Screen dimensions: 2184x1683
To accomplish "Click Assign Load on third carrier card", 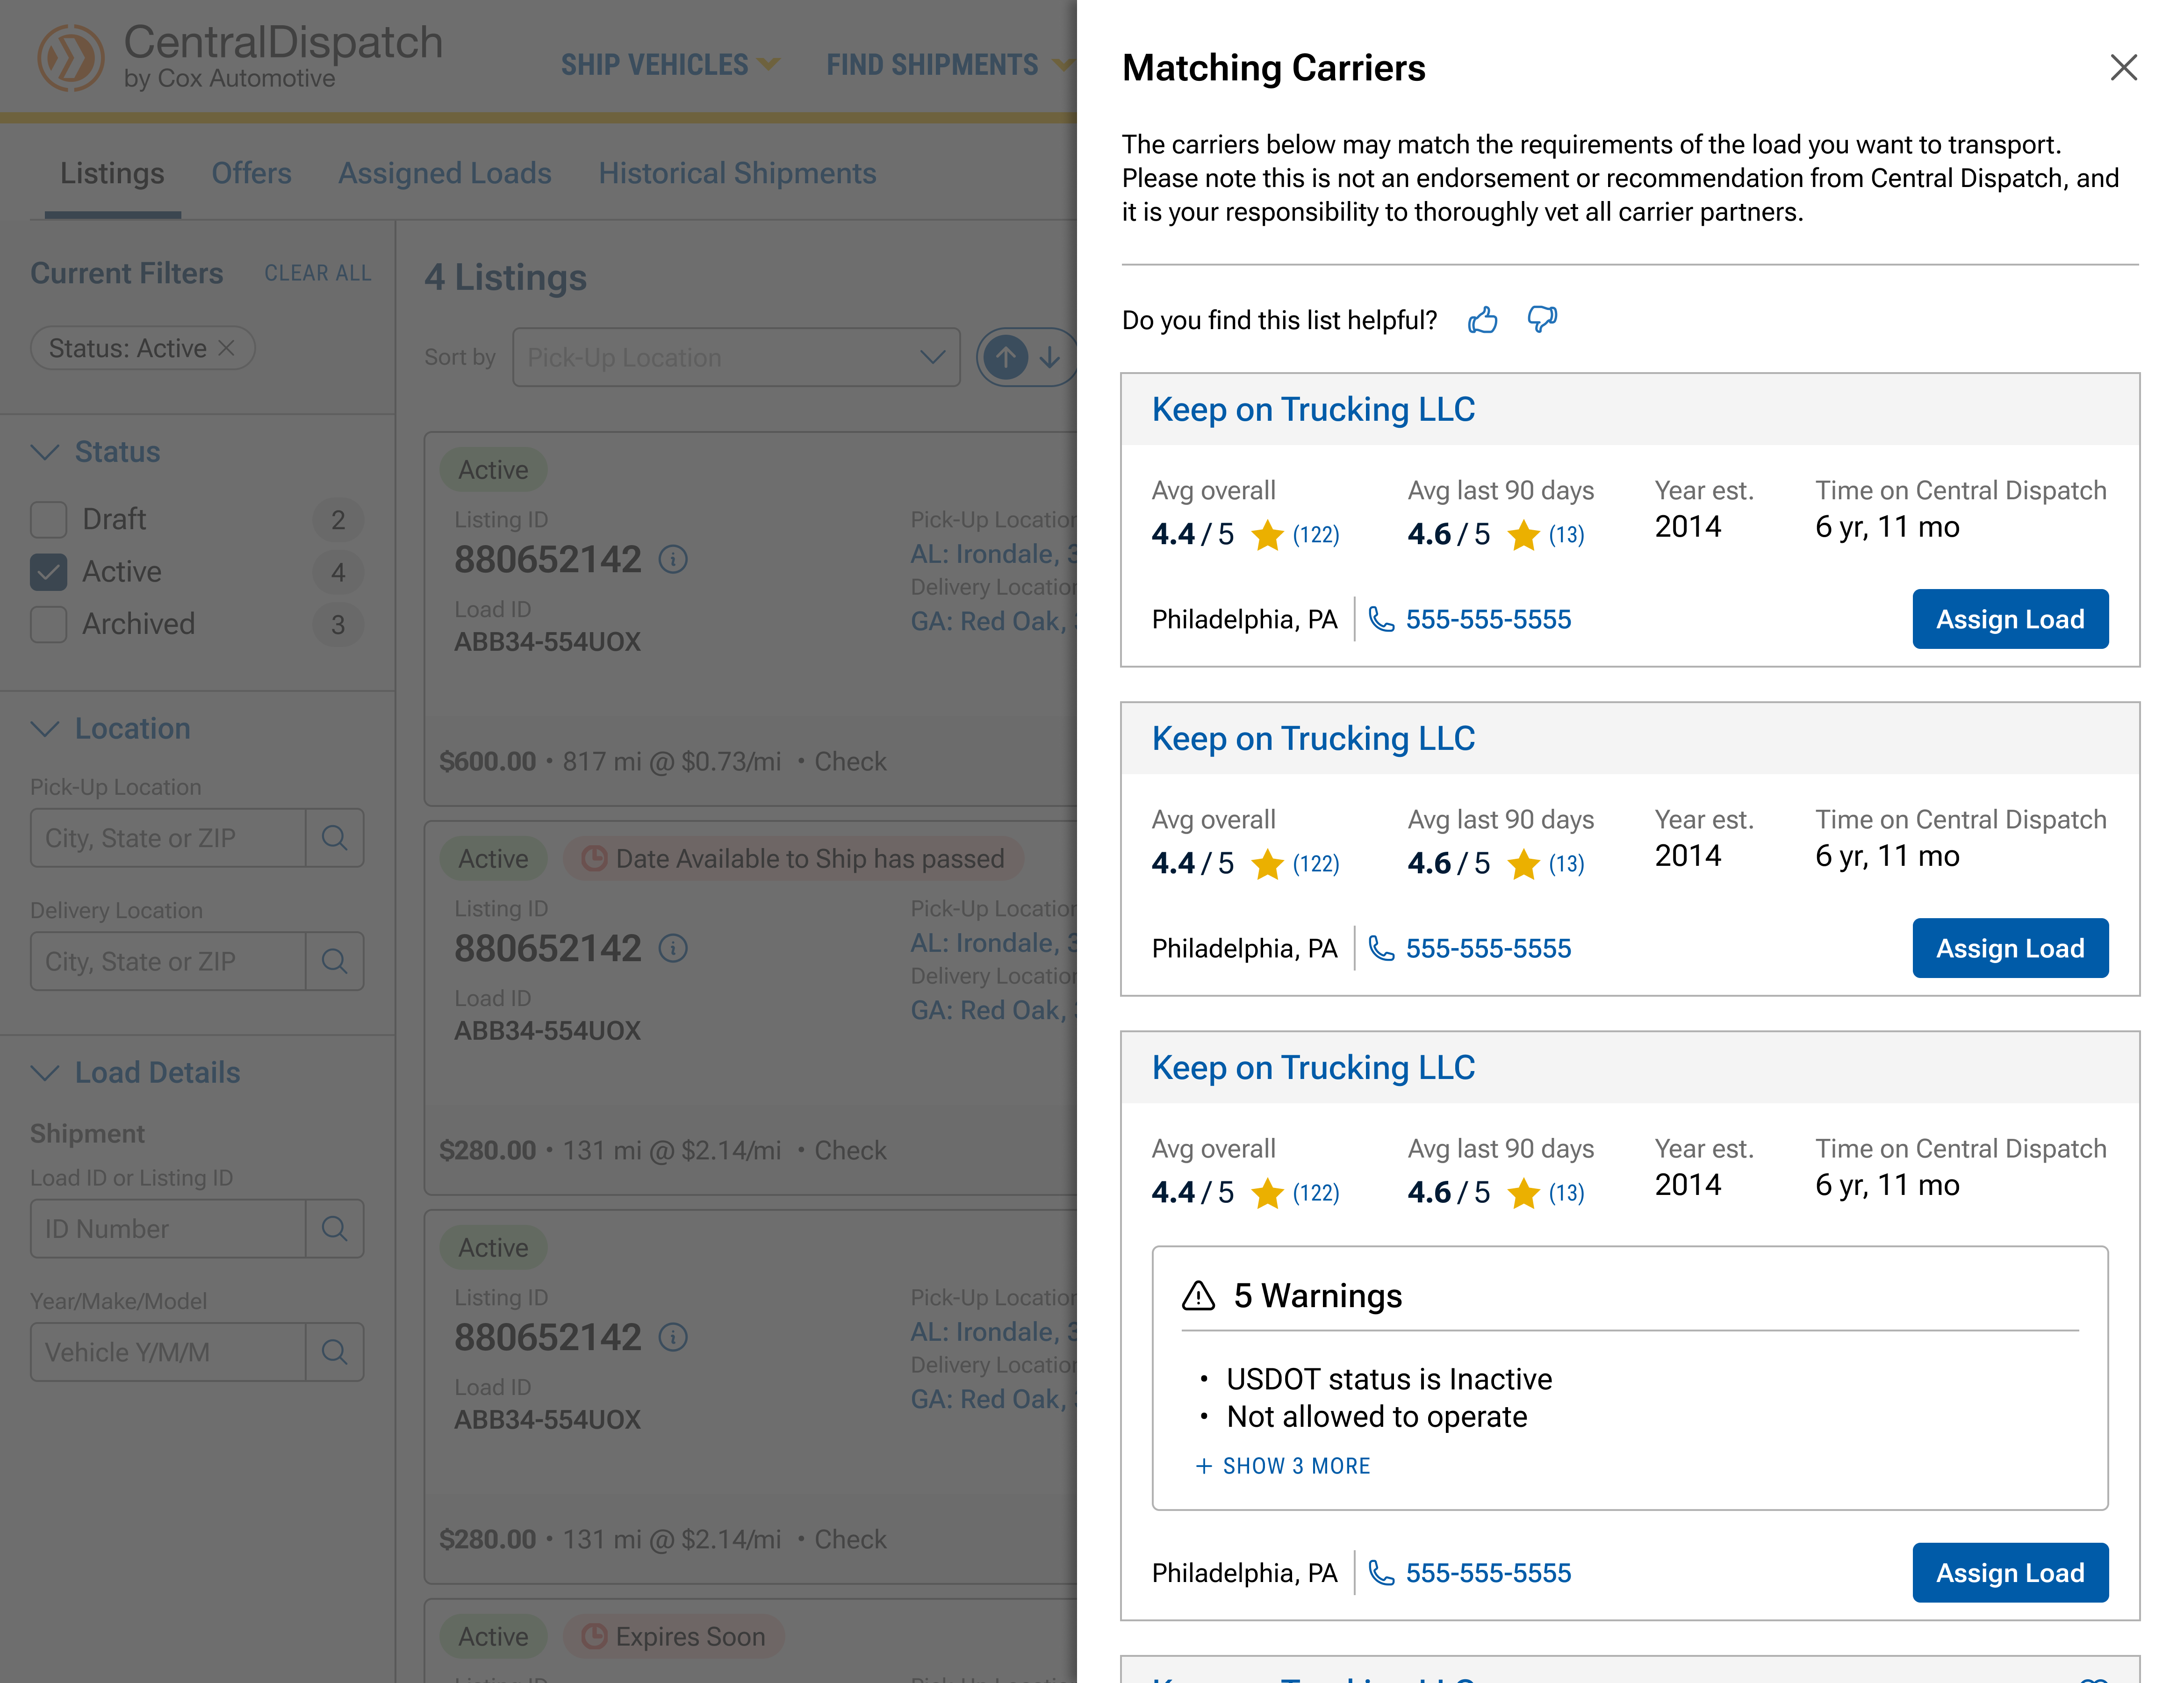I will pos(2010,1573).
